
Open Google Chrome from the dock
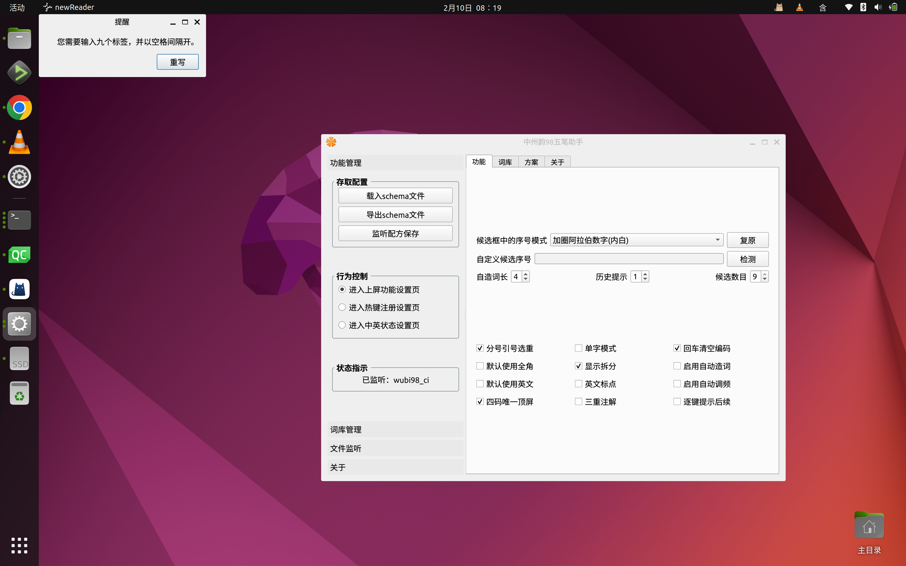tap(19, 107)
